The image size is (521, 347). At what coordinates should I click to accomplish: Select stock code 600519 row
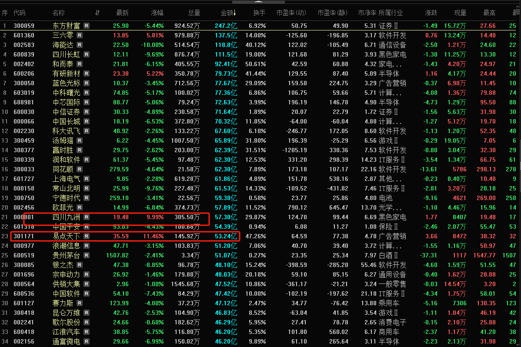coord(23,256)
